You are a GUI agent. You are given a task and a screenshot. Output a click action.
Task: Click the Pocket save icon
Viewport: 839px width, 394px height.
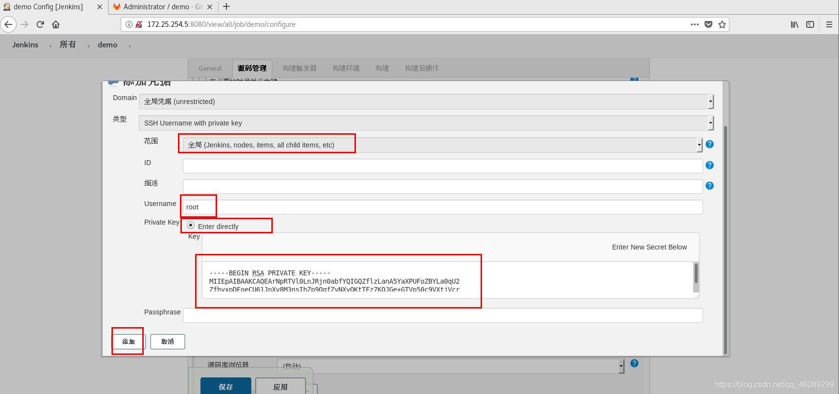click(708, 24)
